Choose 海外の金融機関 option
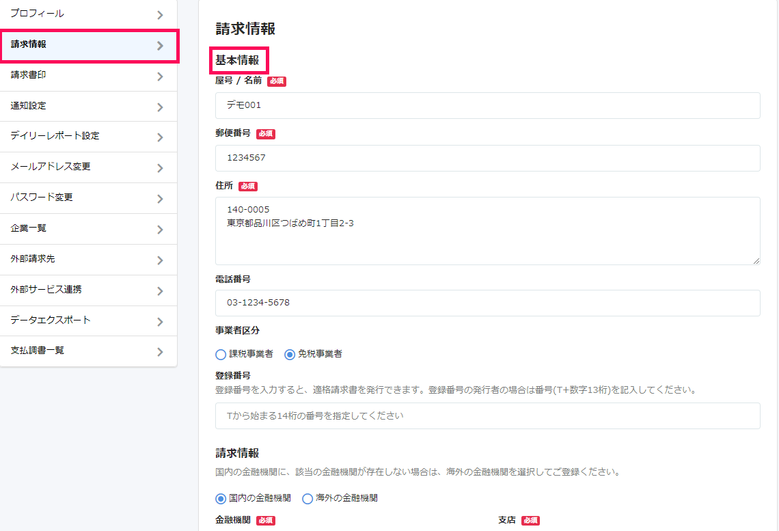Image resolution: width=779 pixels, height=531 pixels. coord(307,498)
